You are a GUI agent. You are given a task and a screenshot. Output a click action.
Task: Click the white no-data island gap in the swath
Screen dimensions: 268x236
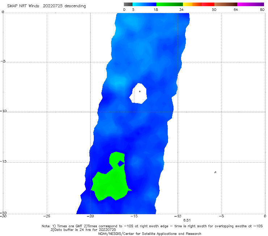pyautogui.click(x=138, y=93)
